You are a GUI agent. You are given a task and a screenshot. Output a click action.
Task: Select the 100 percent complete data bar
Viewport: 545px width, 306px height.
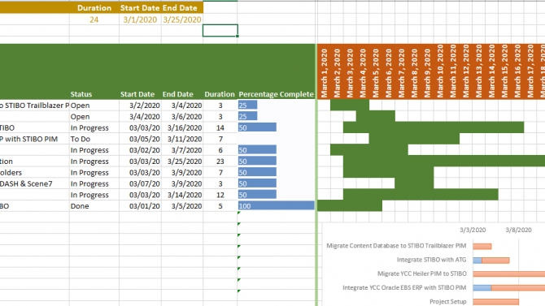277,205
